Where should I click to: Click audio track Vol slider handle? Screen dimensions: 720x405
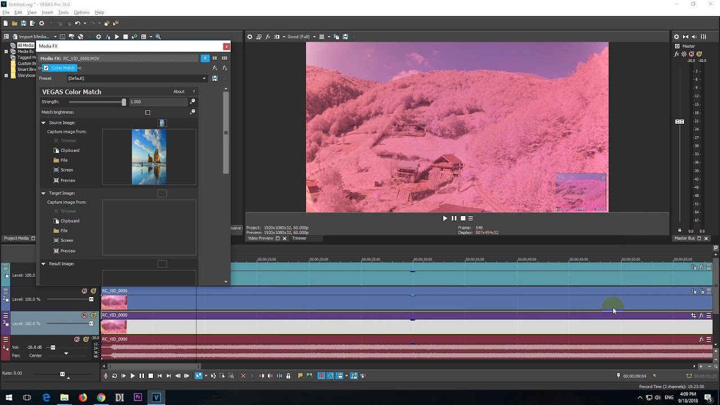[x=53, y=348]
